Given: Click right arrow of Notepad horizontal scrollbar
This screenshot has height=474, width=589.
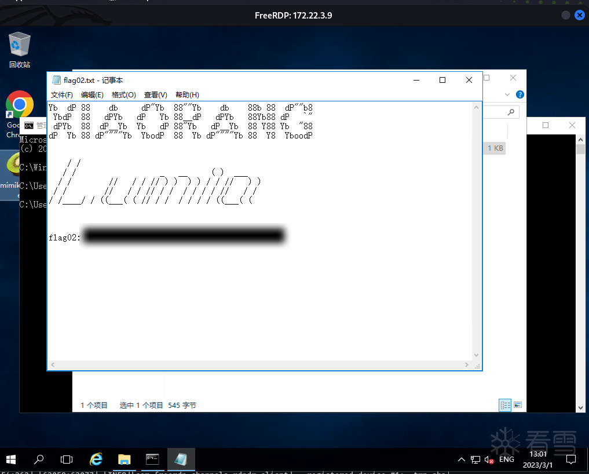Looking at the screenshot, I should [x=467, y=364].
